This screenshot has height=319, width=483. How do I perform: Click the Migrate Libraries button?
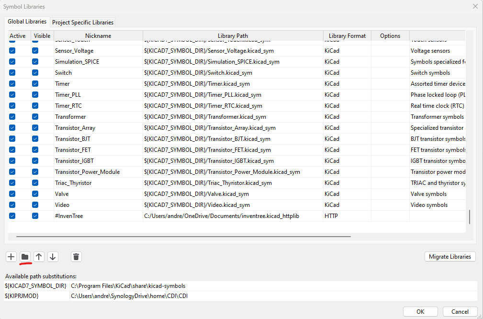pos(450,256)
